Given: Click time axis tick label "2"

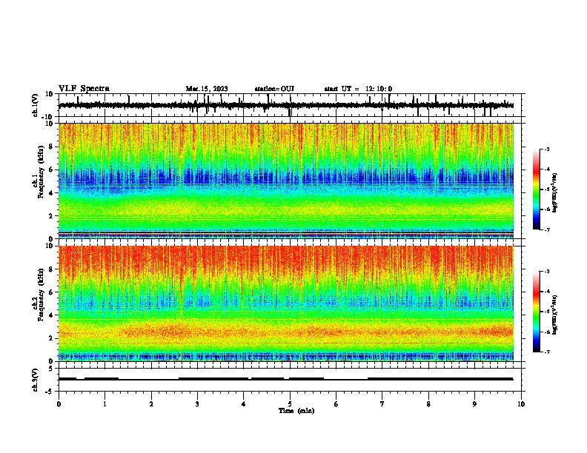Looking at the screenshot, I should 151,404.
